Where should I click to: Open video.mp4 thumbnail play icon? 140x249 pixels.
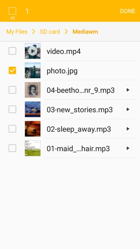33,51
